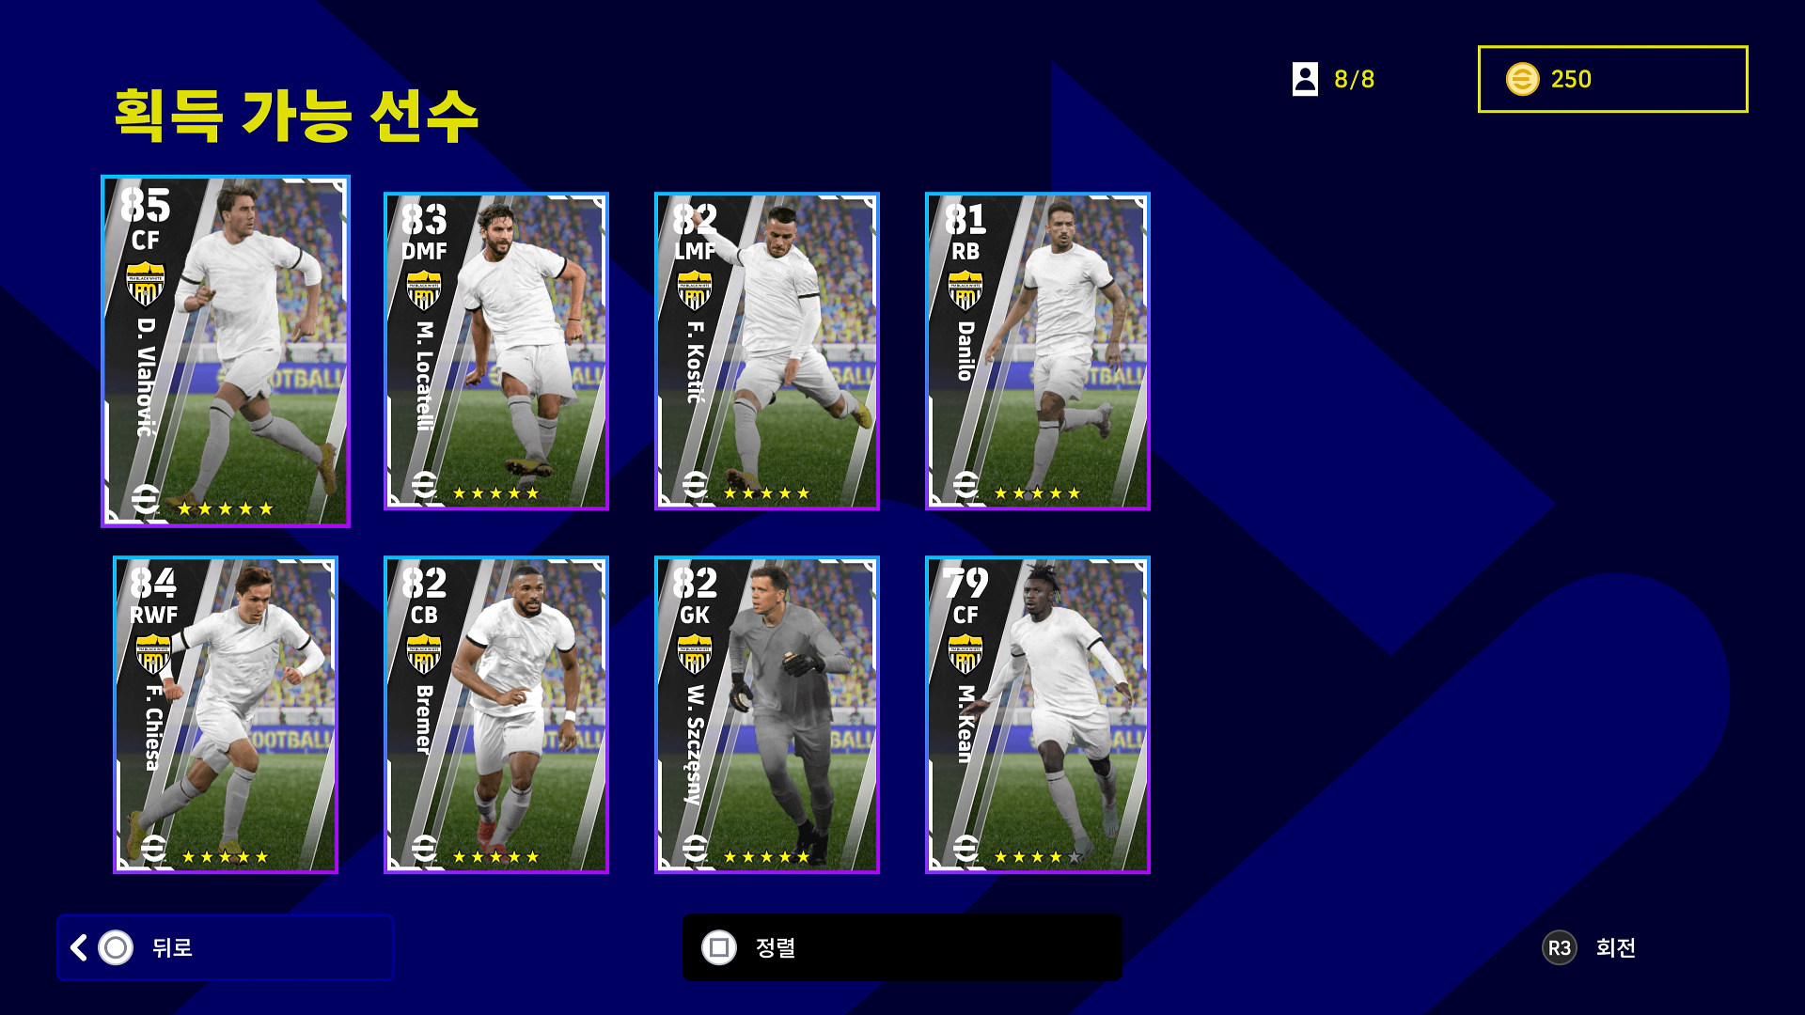Image resolution: width=1805 pixels, height=1015 pixels.
Task: Pick the W. Szczęsny GK card
Action: tap(767, 714)
